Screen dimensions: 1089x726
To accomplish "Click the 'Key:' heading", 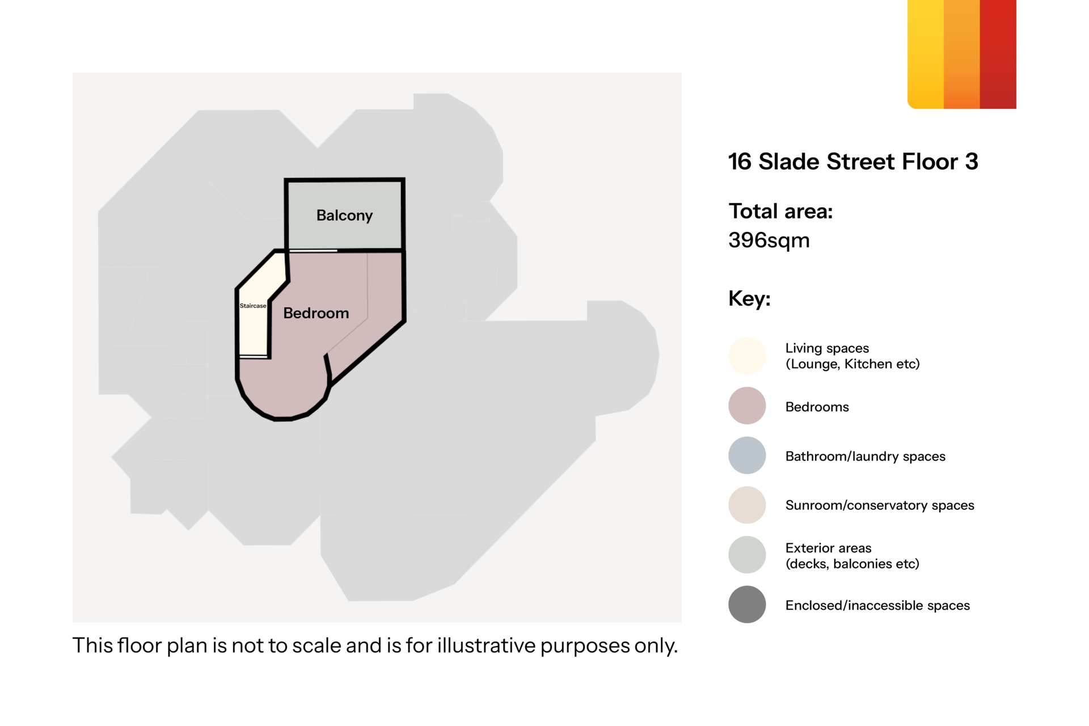I will point(749,298).
